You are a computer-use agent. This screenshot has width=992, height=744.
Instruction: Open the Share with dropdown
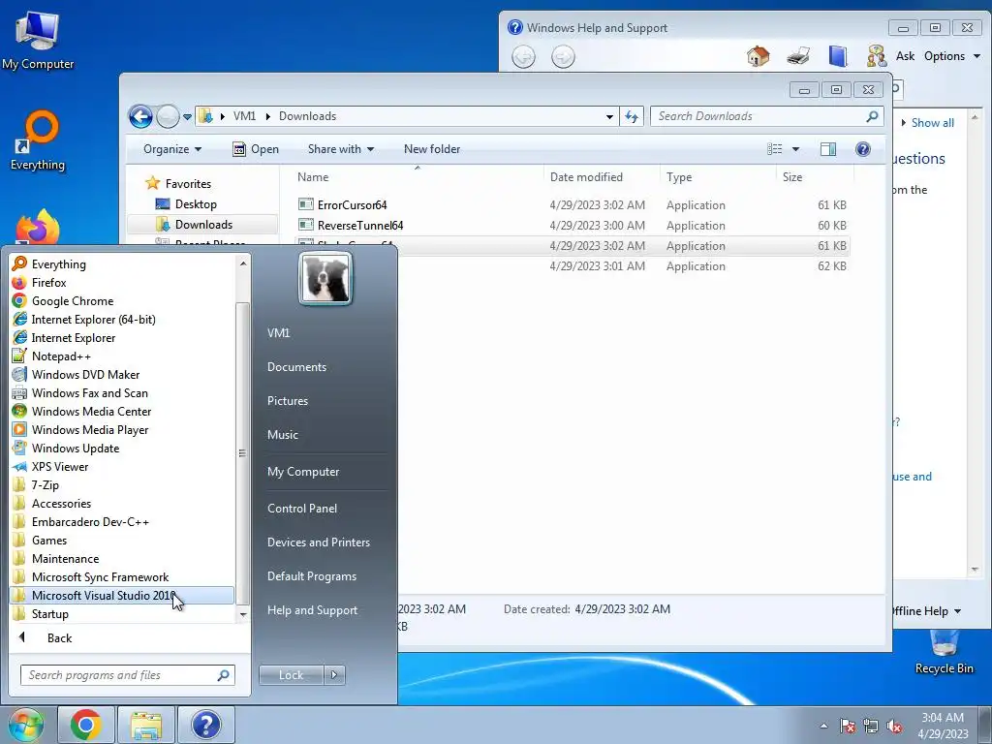click(x=340, y=149)
